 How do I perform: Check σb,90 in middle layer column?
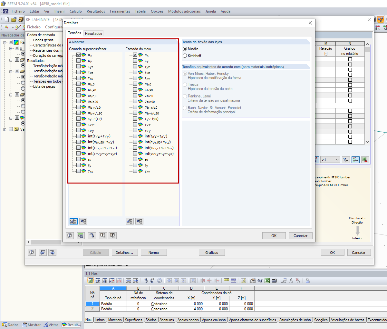click(135, 90)
